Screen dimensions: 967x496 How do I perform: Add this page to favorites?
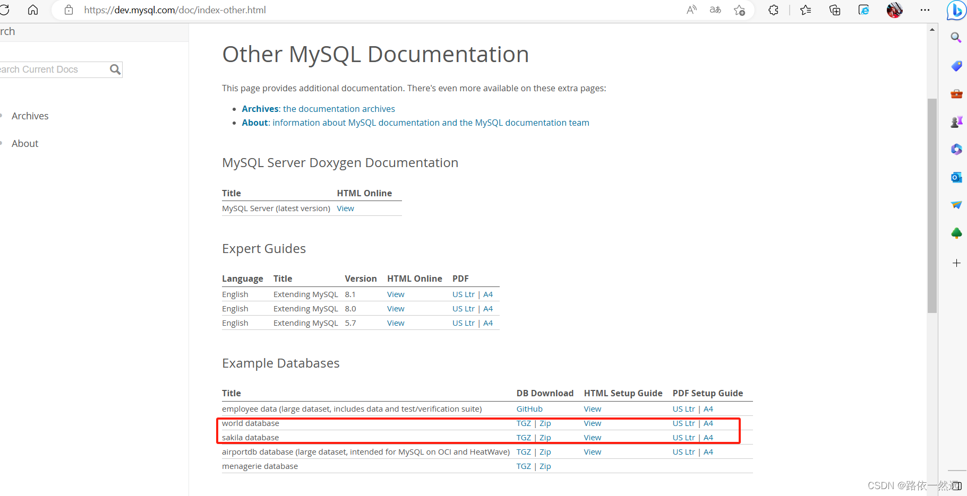click(x=739, y=10)
